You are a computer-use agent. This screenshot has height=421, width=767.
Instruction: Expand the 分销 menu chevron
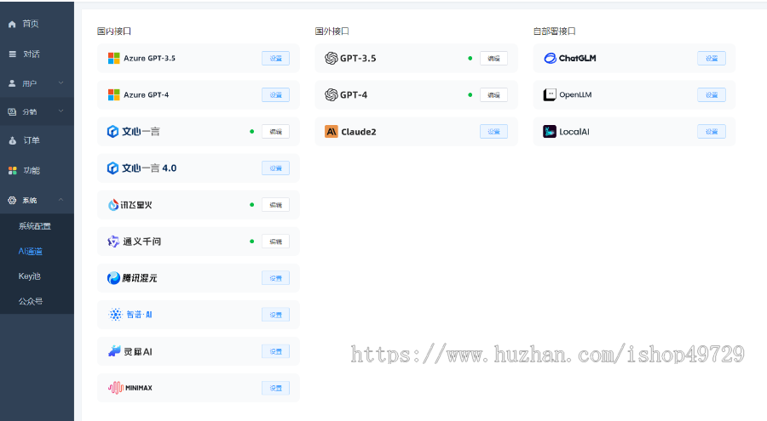pyautogui.click(x=61, y=111)
